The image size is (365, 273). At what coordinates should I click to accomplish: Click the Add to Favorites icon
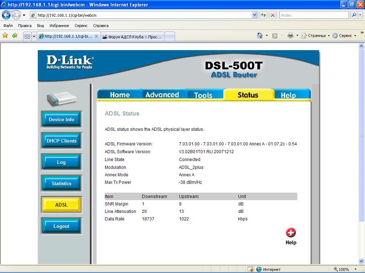pos(15,36)
